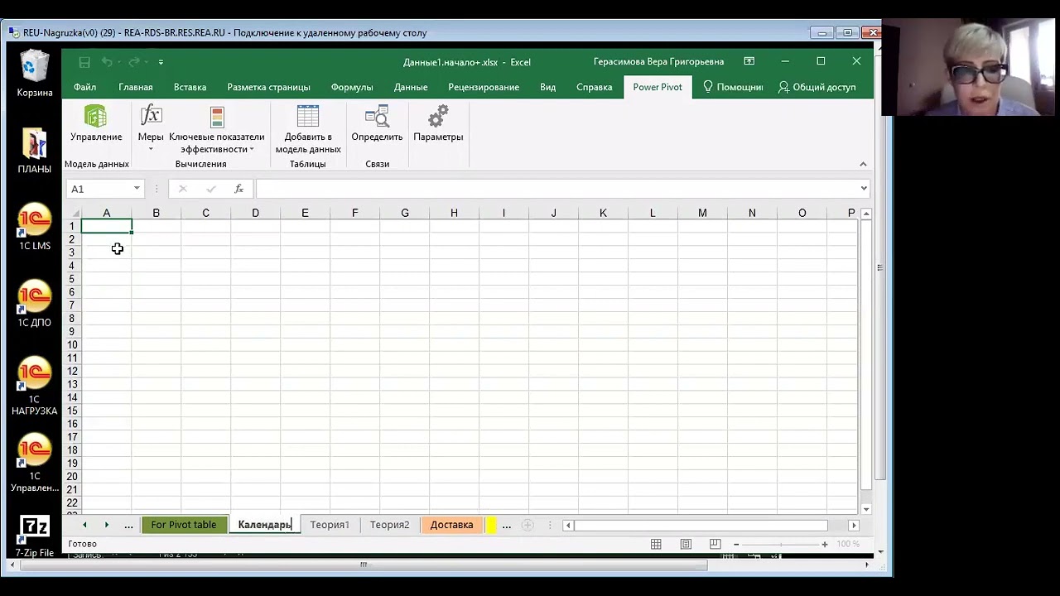Open the Вид ribbon tab
The width and height of the screenshot is (1060, 596).
pos(548,87)
